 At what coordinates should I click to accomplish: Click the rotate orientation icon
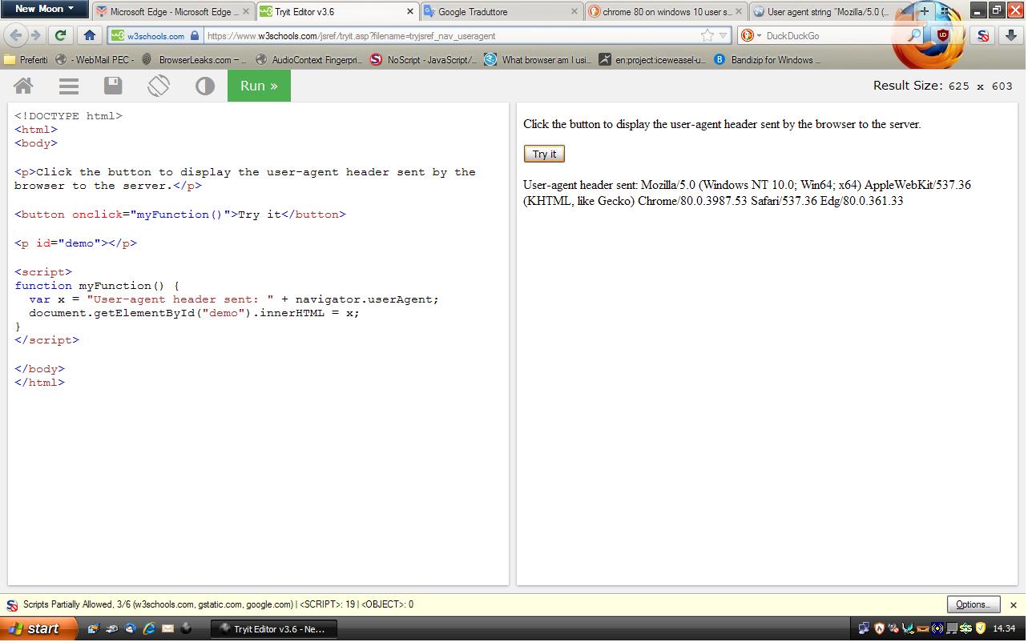point(159,86)
